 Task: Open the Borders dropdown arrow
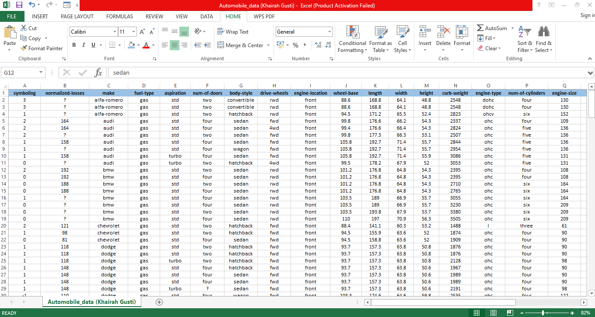[x=120, y=45]
